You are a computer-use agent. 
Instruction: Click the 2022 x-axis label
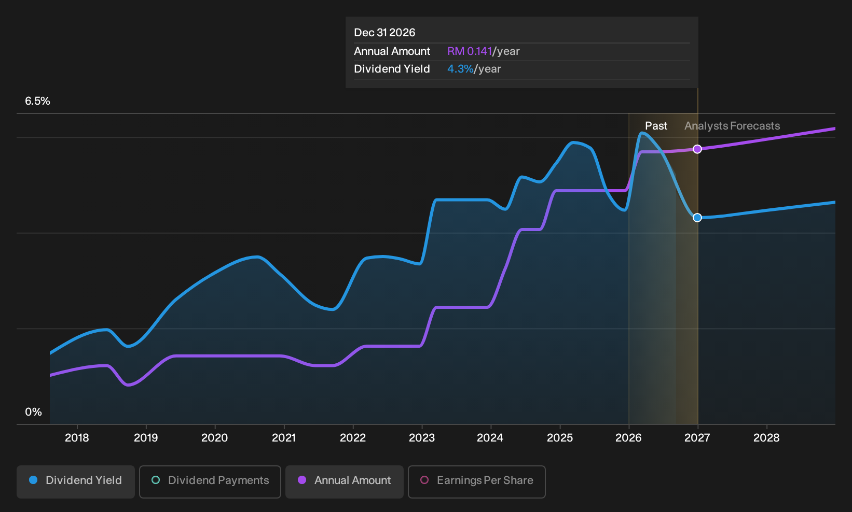(x=353, y=438)
